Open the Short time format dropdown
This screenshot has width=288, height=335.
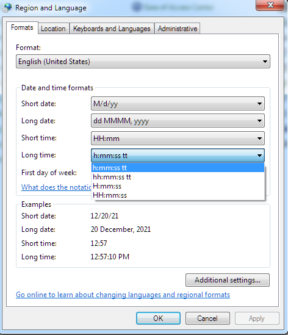[178, 139]
